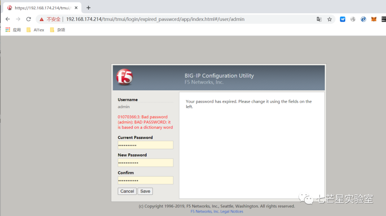Close the current browser tab
386x216 pixels.
point(76,8)
